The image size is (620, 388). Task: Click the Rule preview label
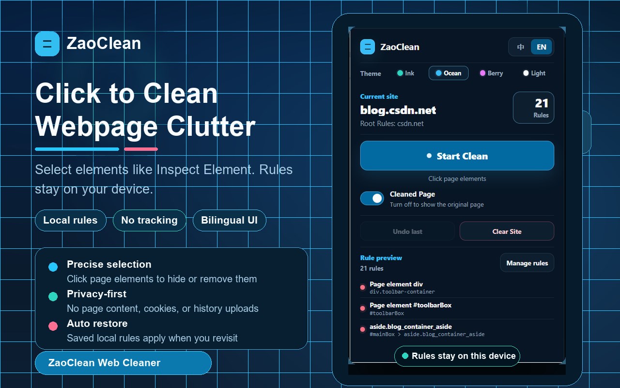tap(381, 258)
